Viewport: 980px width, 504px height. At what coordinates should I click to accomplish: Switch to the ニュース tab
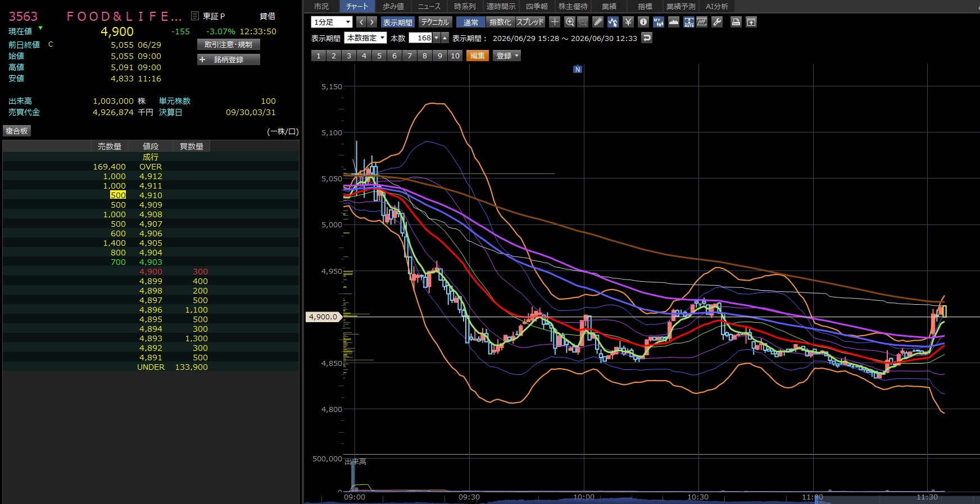pos(429,6)
